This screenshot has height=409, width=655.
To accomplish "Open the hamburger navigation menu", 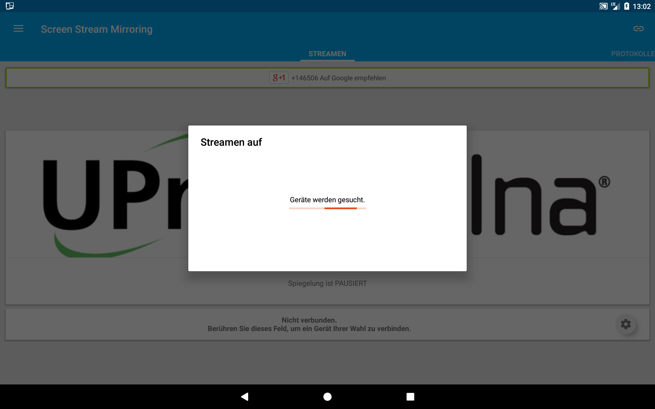I will coord(18,28).
